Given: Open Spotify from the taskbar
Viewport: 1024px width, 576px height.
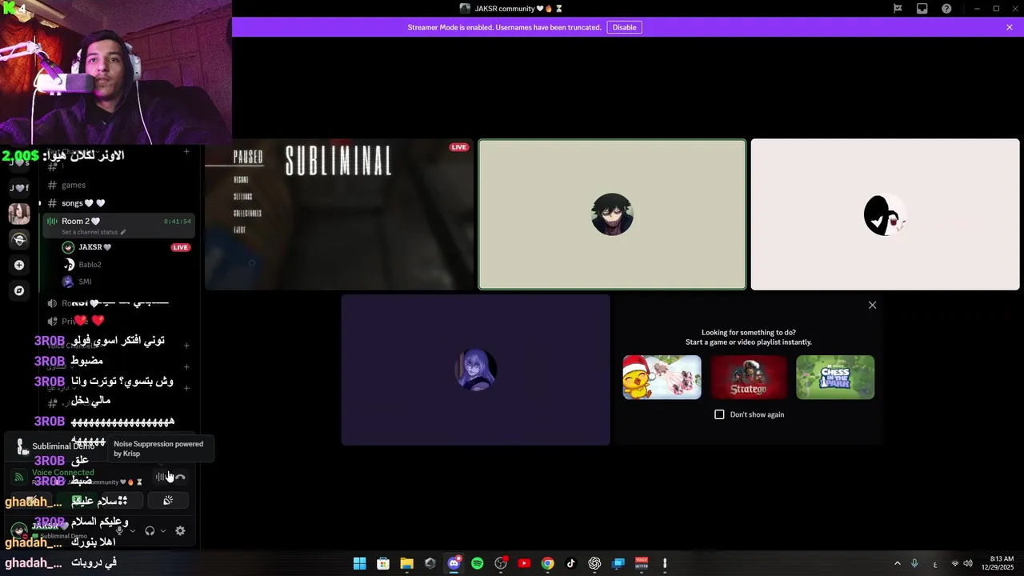Looking at the screenshot, I should [x=477, y=563].
